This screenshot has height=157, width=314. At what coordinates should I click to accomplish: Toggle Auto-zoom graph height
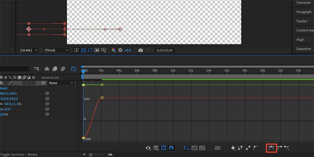186,148
